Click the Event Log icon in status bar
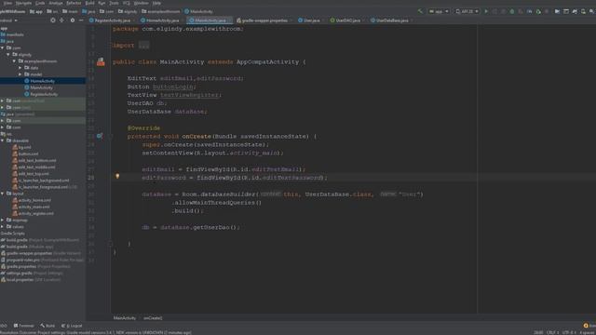This screenshot has height=335, width=596. (x=586, y=326)
